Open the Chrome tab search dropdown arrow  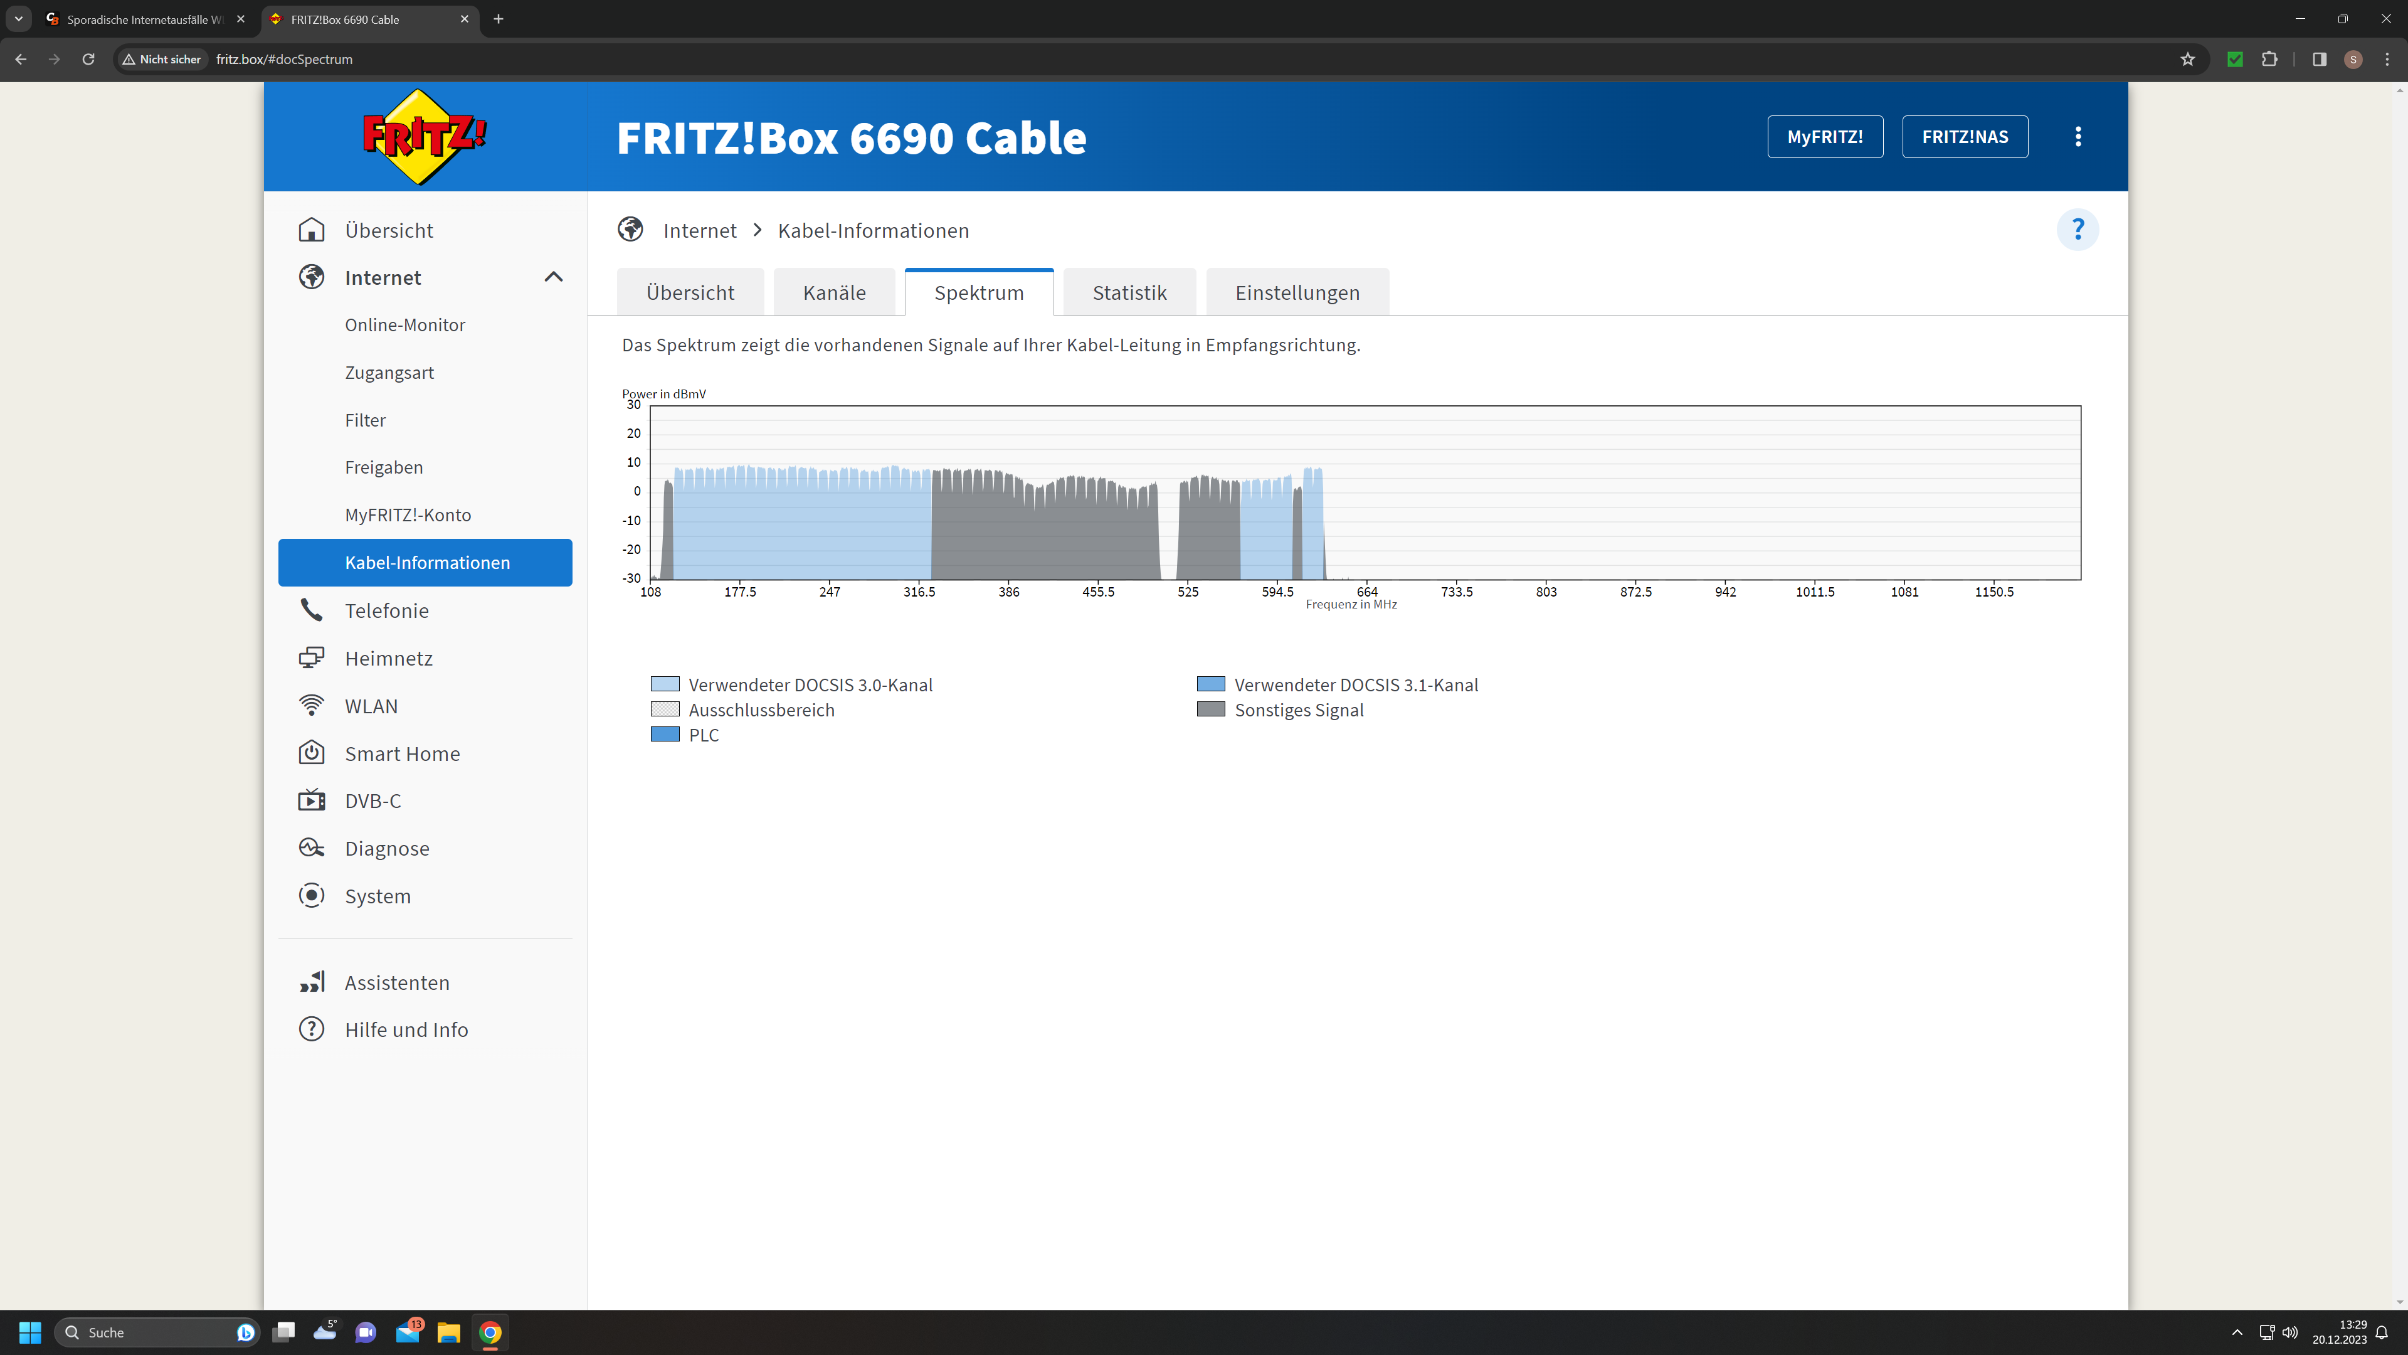(x=18, y=19)
